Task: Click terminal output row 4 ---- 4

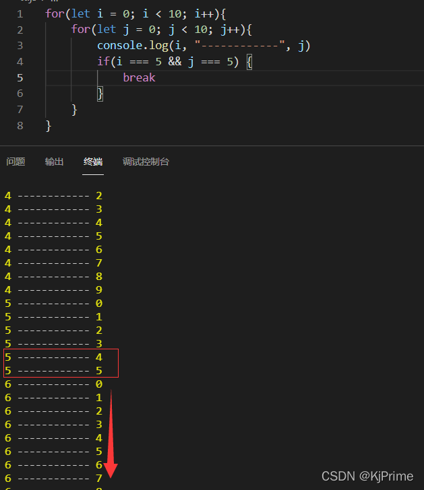Action: pyautogui.click(x=53, y=223)
